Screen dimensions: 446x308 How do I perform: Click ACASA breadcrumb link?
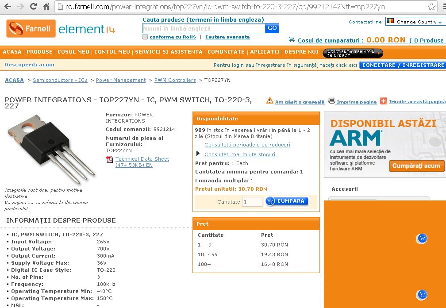pyautogui.click(x=14, y=80)
